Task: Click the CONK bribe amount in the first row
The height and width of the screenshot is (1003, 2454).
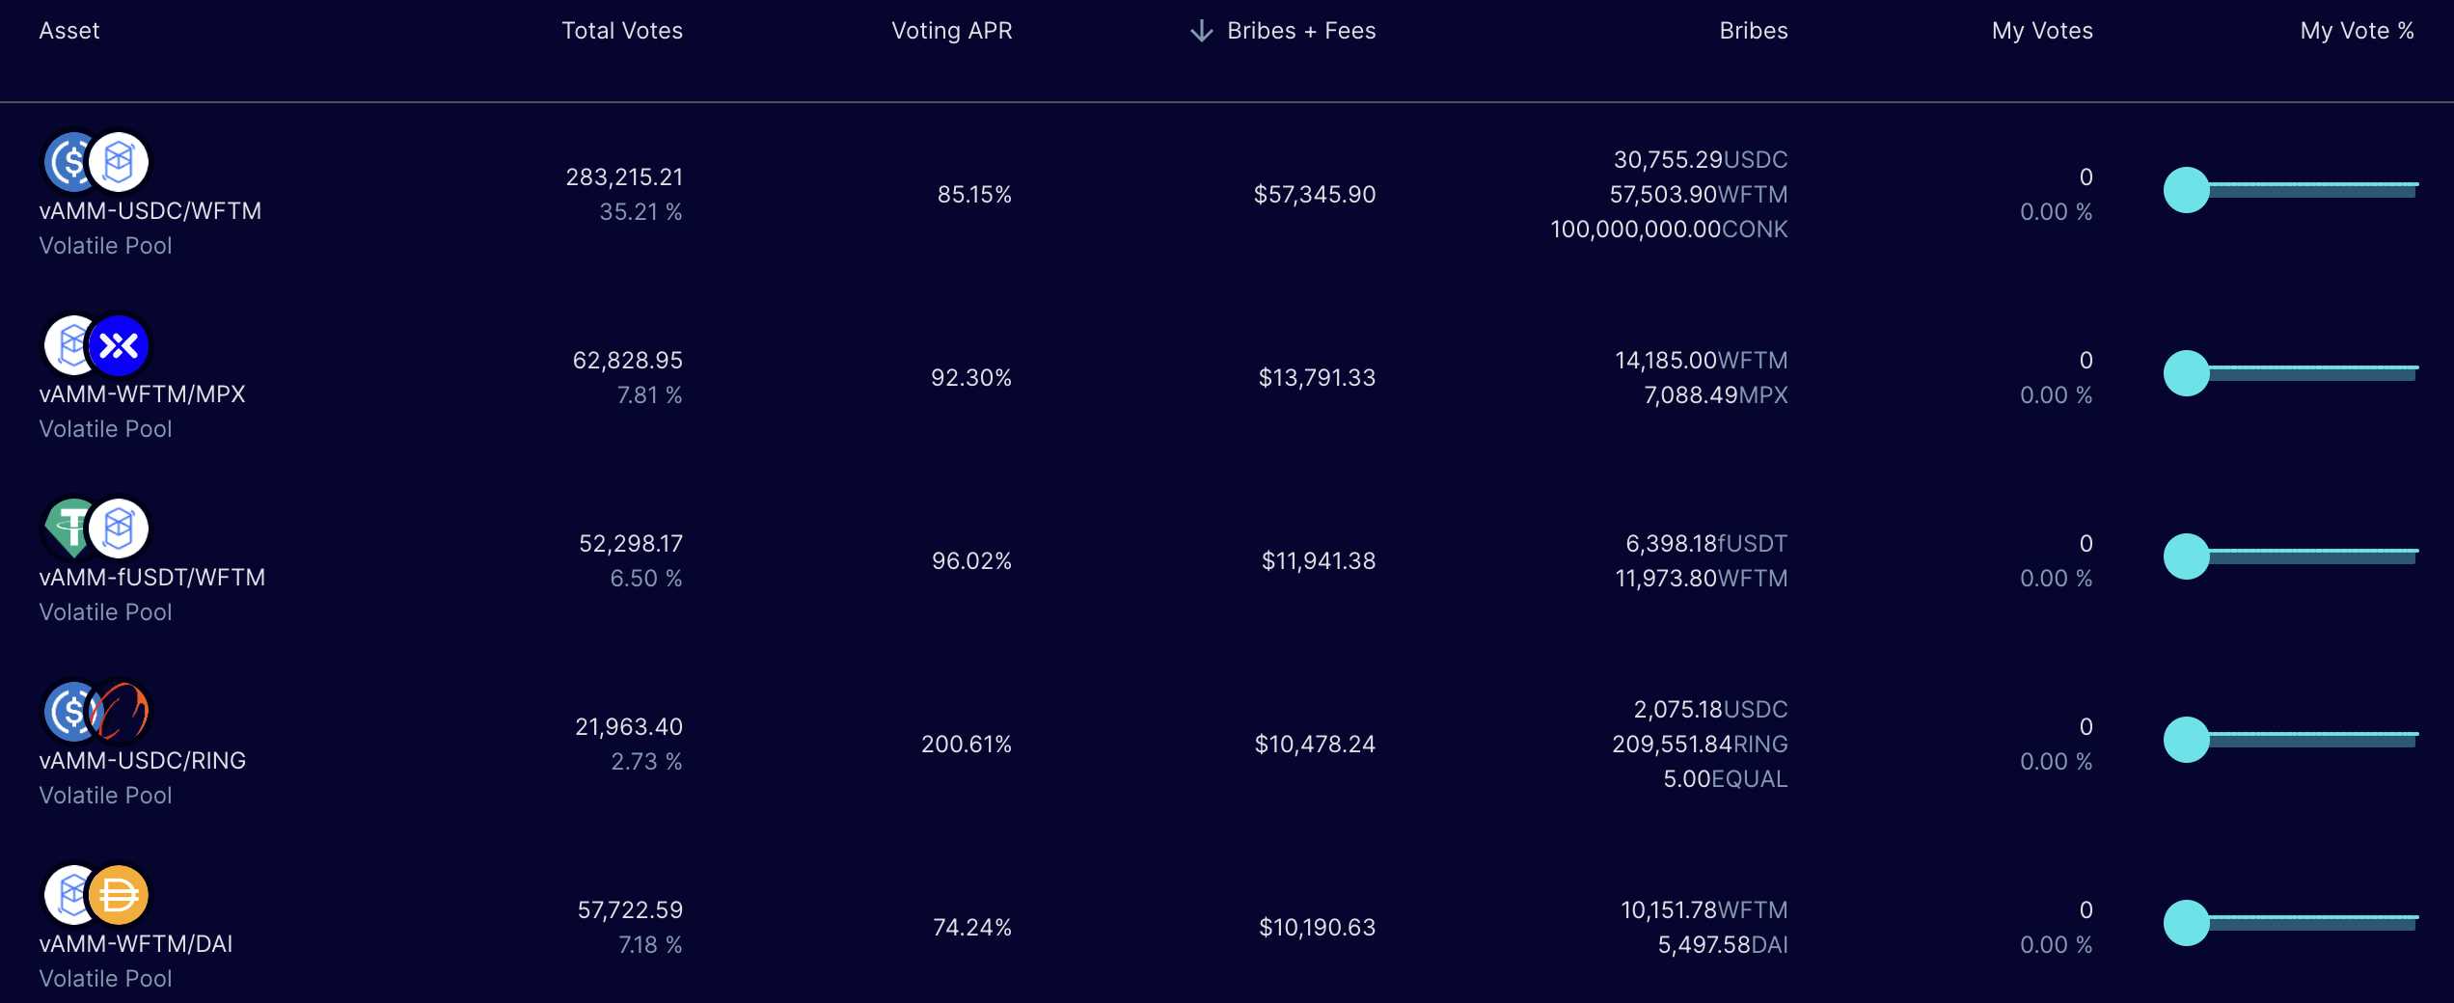Action: coord(1669,230)
